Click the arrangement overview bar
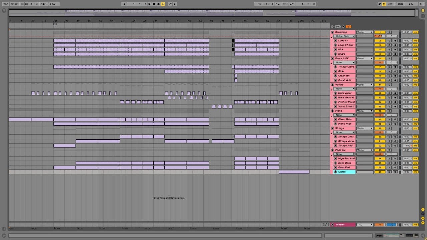427x240 pixels. 212,13
